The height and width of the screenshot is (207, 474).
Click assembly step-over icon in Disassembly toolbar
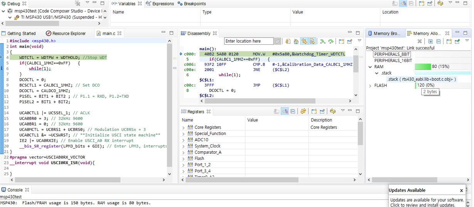point(331,41)
